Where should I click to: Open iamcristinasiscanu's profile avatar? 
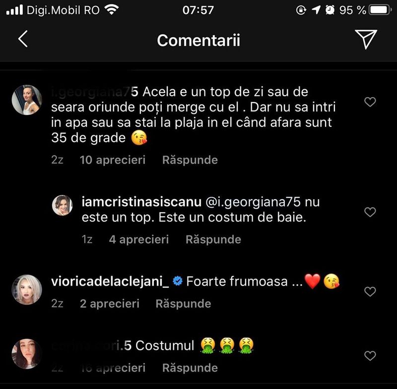point(63,205)
